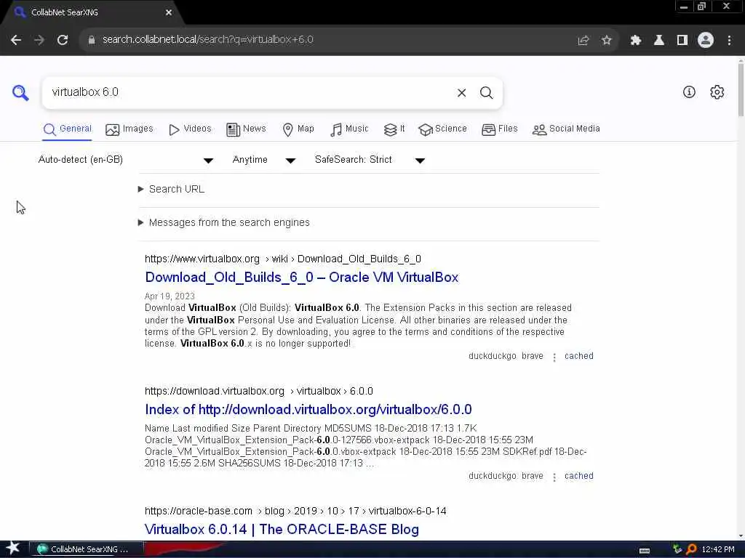745x558 pixels.
Task: Open cached version of Index of 6.0.0 result
Action: [x=578, y=476]
